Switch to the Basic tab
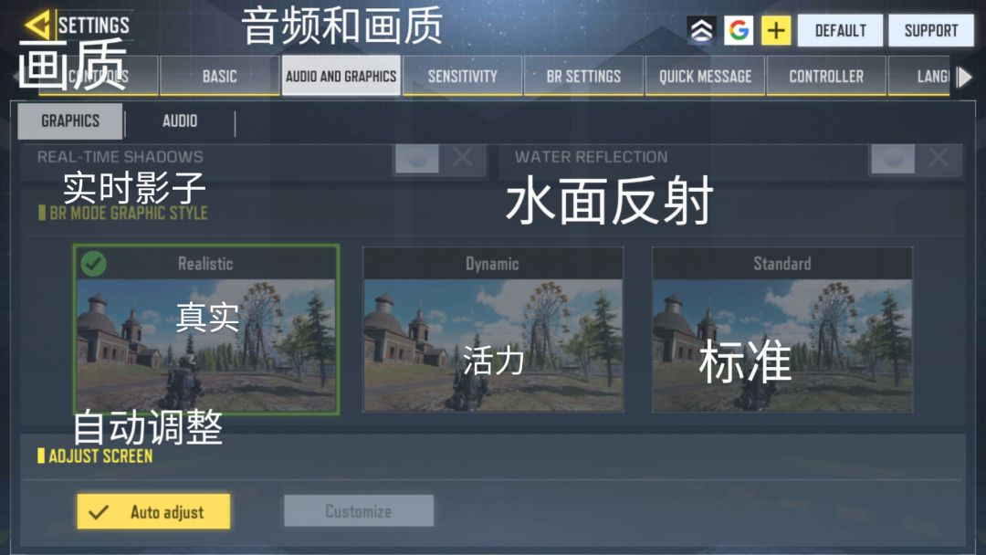Image resolution: width=986 pixels, height=555 pixels. coord(219,76)
